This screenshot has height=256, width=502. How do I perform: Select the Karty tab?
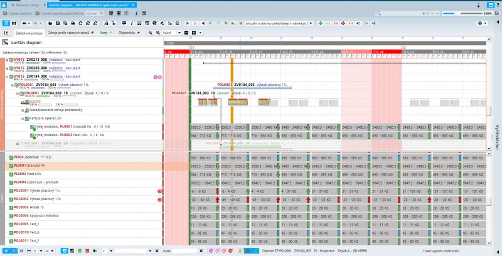click(104, 32)
